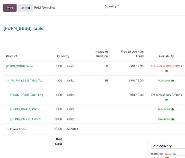
Task: Open forecast icon for Screw row
Action: pyautogui.click(x=173, y=119)
